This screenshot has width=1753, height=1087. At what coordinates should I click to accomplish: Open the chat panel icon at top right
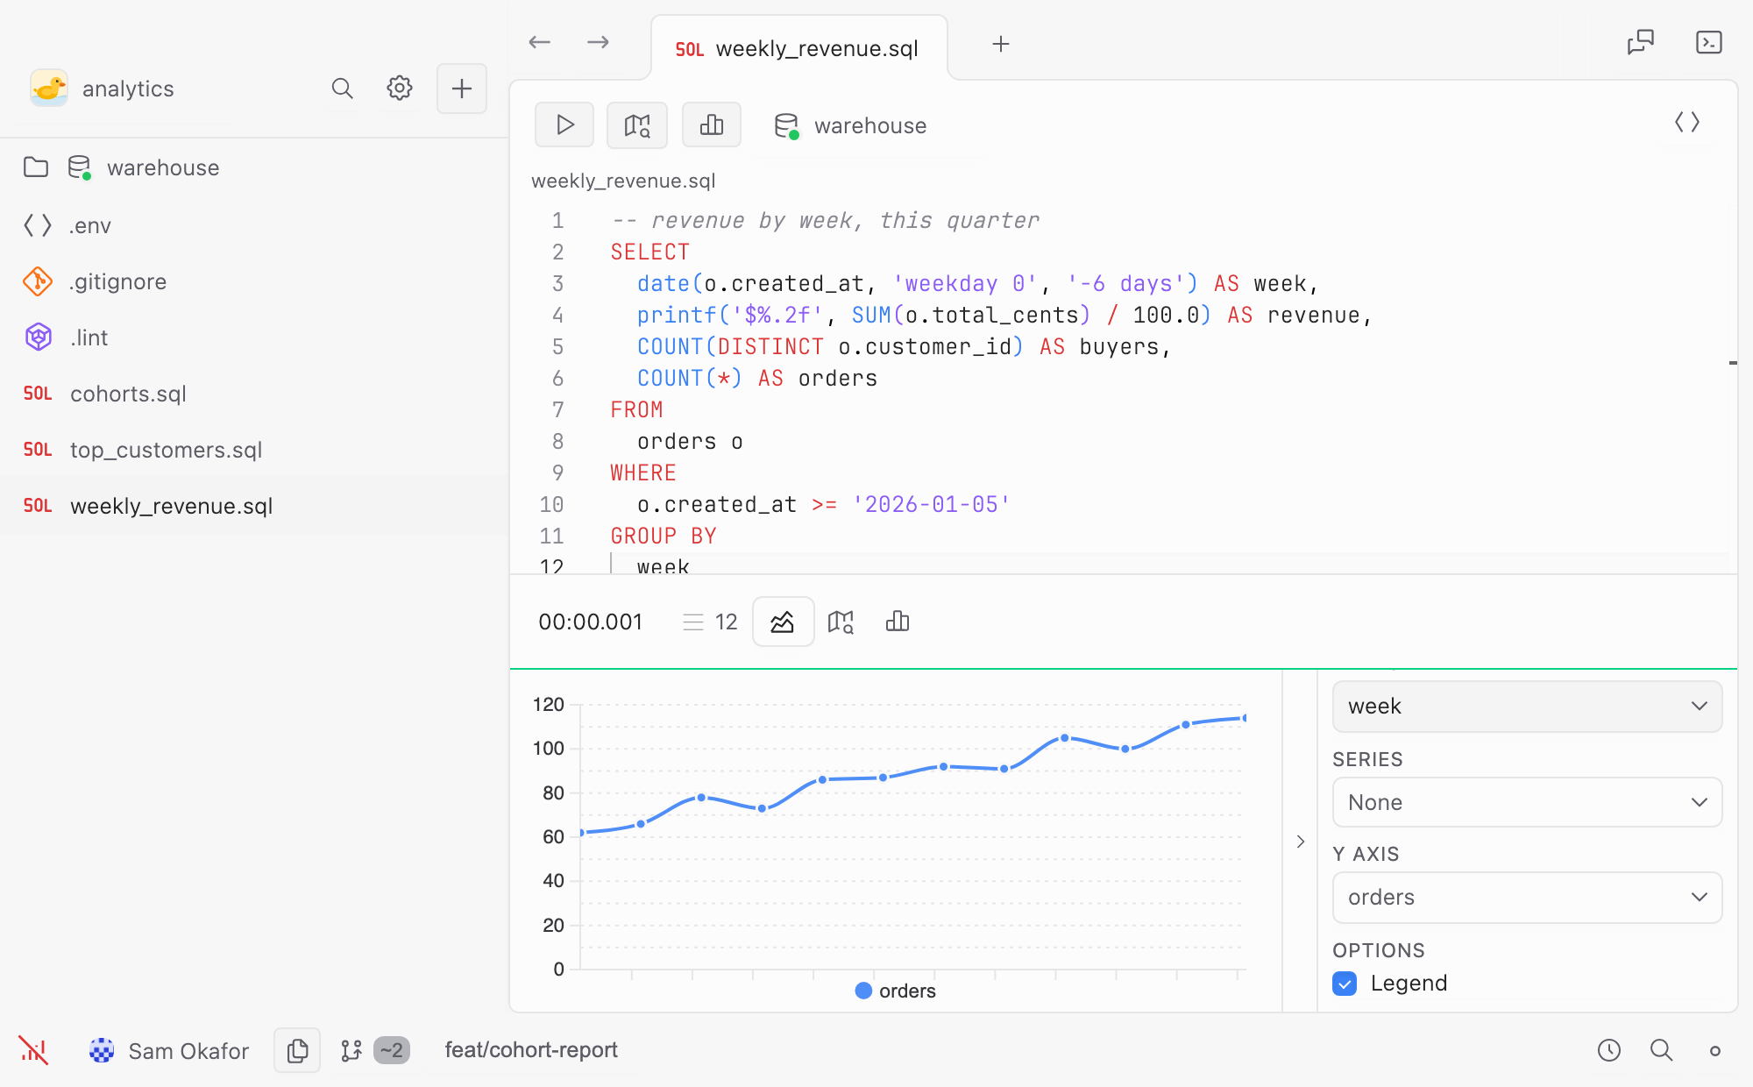pyautogui.click(x=1640, y=42)
